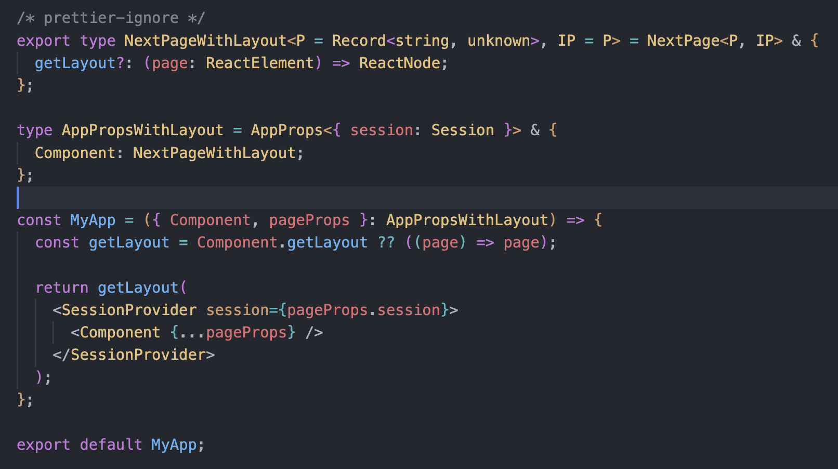The height and width of the screenshot is (469, 838).
Task: Click "default" in the export statement
Action: coord(111,445)
